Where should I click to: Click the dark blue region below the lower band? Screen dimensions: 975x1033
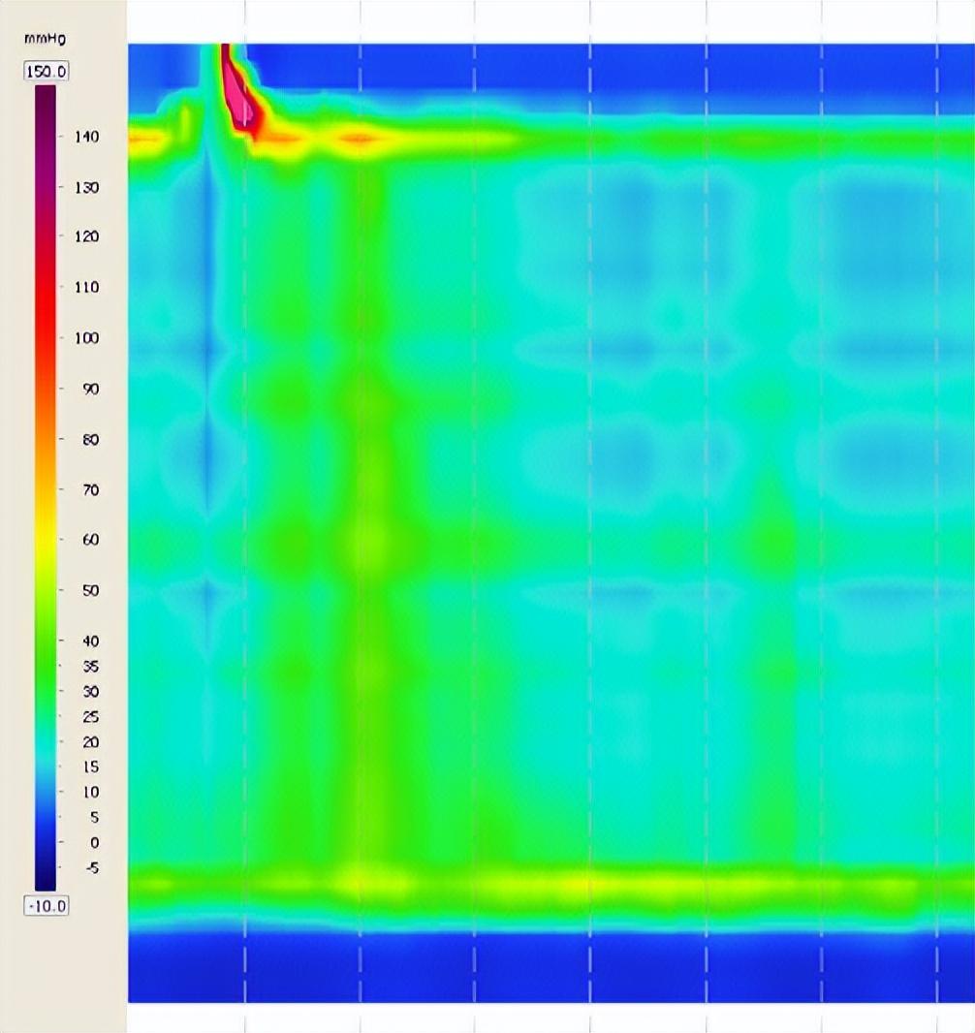point(543,969)
